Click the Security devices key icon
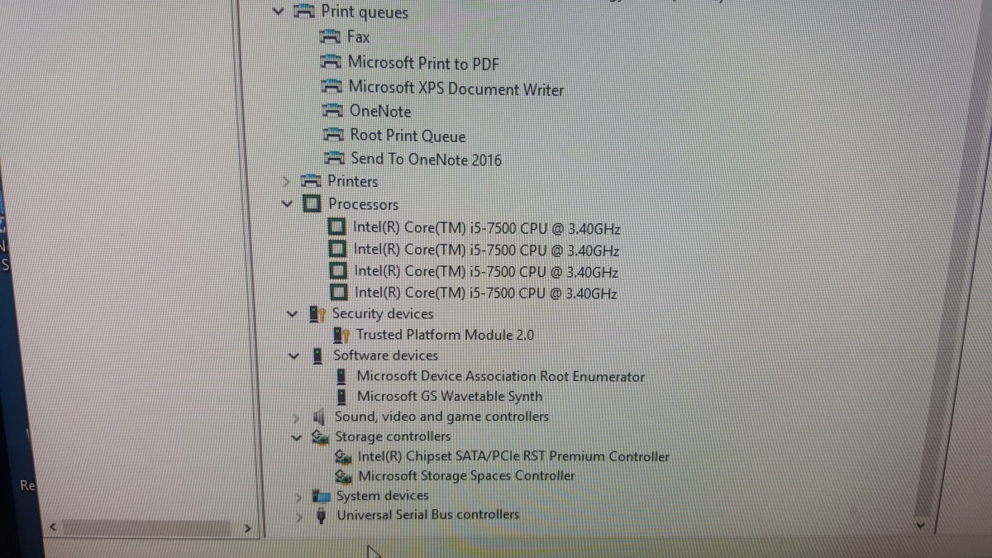Screen dimensions: 992x558 pyautogui.click(x=317, y=314)
